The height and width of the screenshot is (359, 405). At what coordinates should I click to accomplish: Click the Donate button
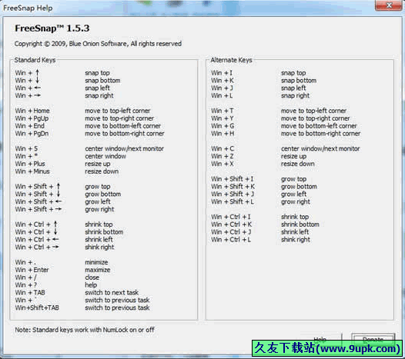[x=373, y=338]
